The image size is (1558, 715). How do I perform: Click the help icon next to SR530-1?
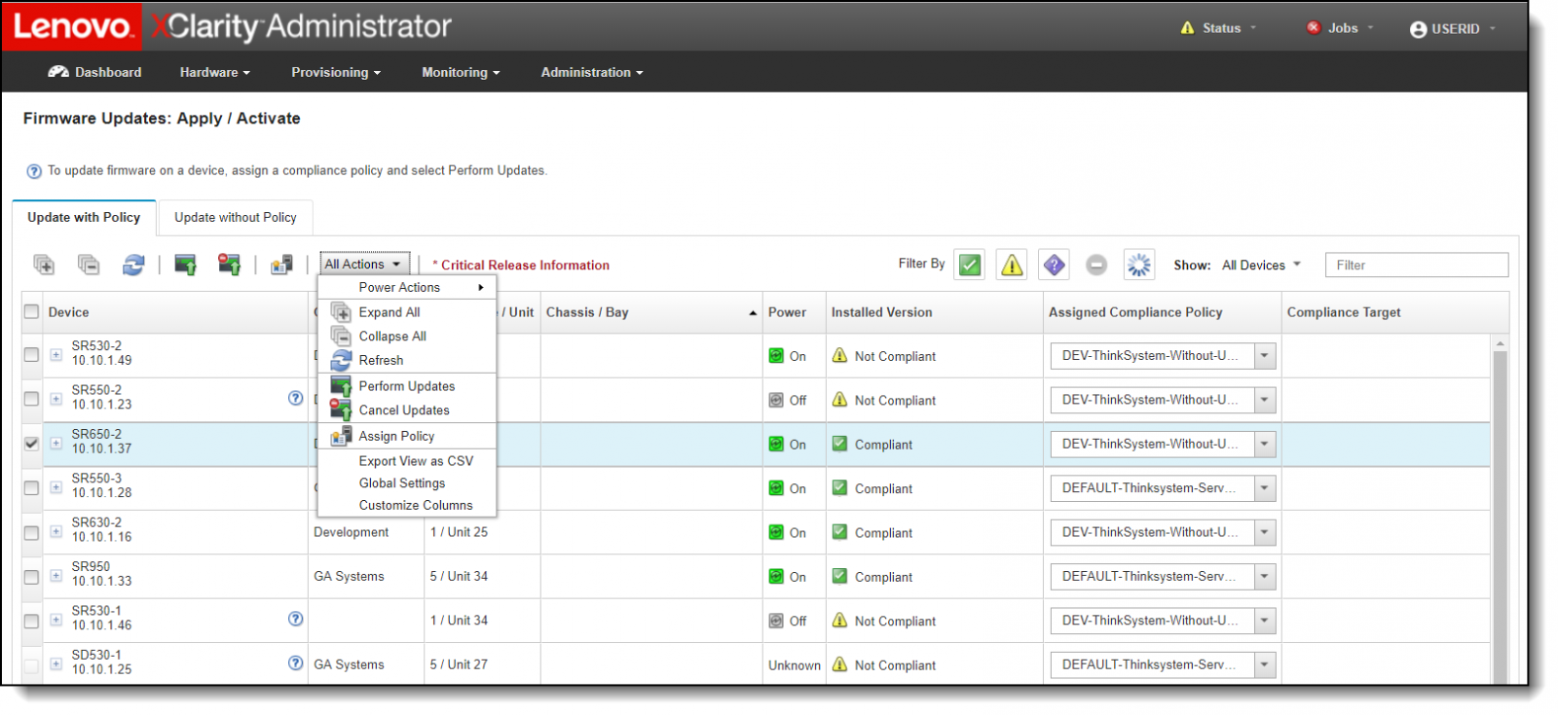click(x=296, y=619)
